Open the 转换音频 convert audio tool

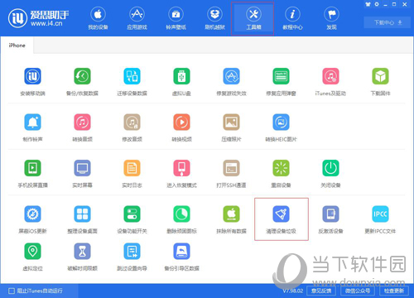(x=82, y=127)
